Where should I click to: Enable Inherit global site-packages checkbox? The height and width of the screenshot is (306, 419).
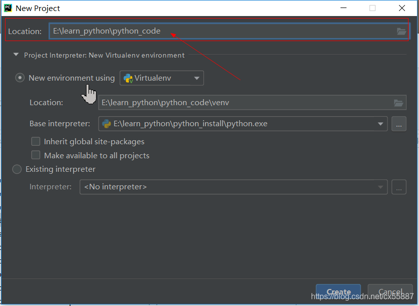[x=36, y=141]
